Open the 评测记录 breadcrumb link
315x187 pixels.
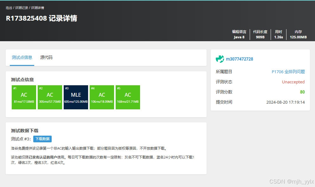pyautogui.click(x=22, y=8)
